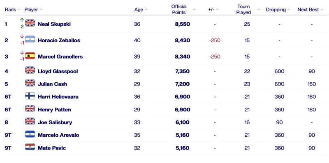Image resolution: width=329 pixels, height=163 pixels.
Task: Open Joe Salisbury's player profile
Action: (55, 122)
